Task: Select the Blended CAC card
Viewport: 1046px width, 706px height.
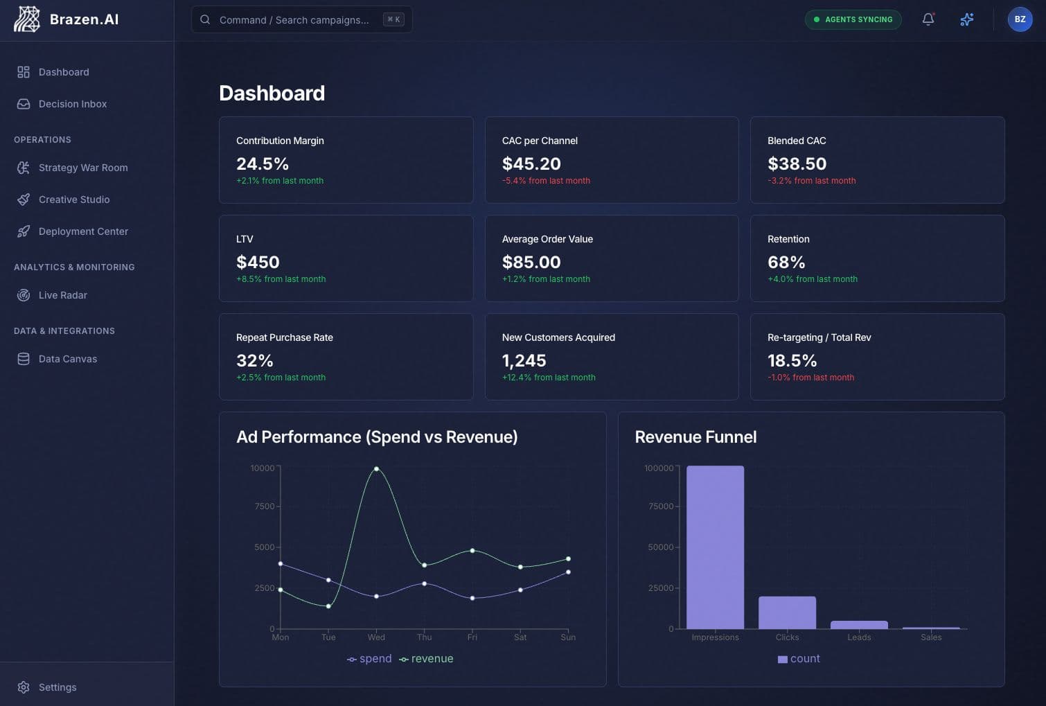Action: (877, 160)
